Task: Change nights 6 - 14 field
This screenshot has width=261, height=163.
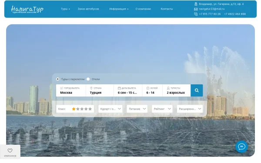Action: tap(152, 90)
